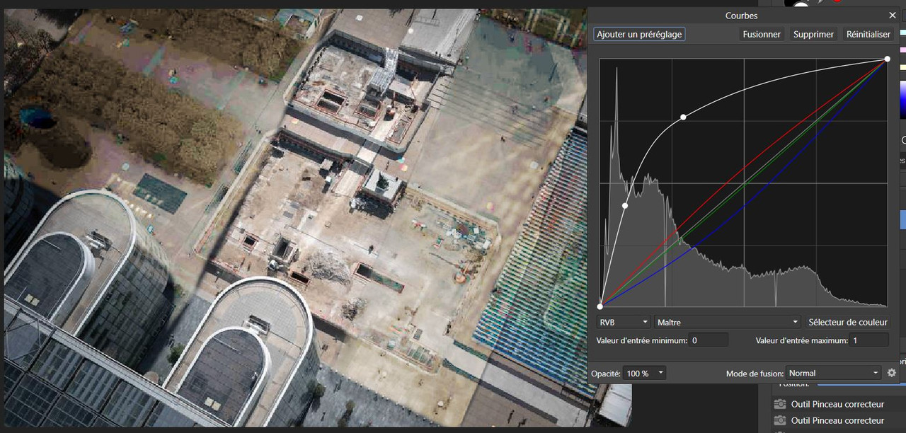The width and height of the screenshot is (906, 433).
Task: Open the Opacité 100 % dropdown
Action: (645, 373)
